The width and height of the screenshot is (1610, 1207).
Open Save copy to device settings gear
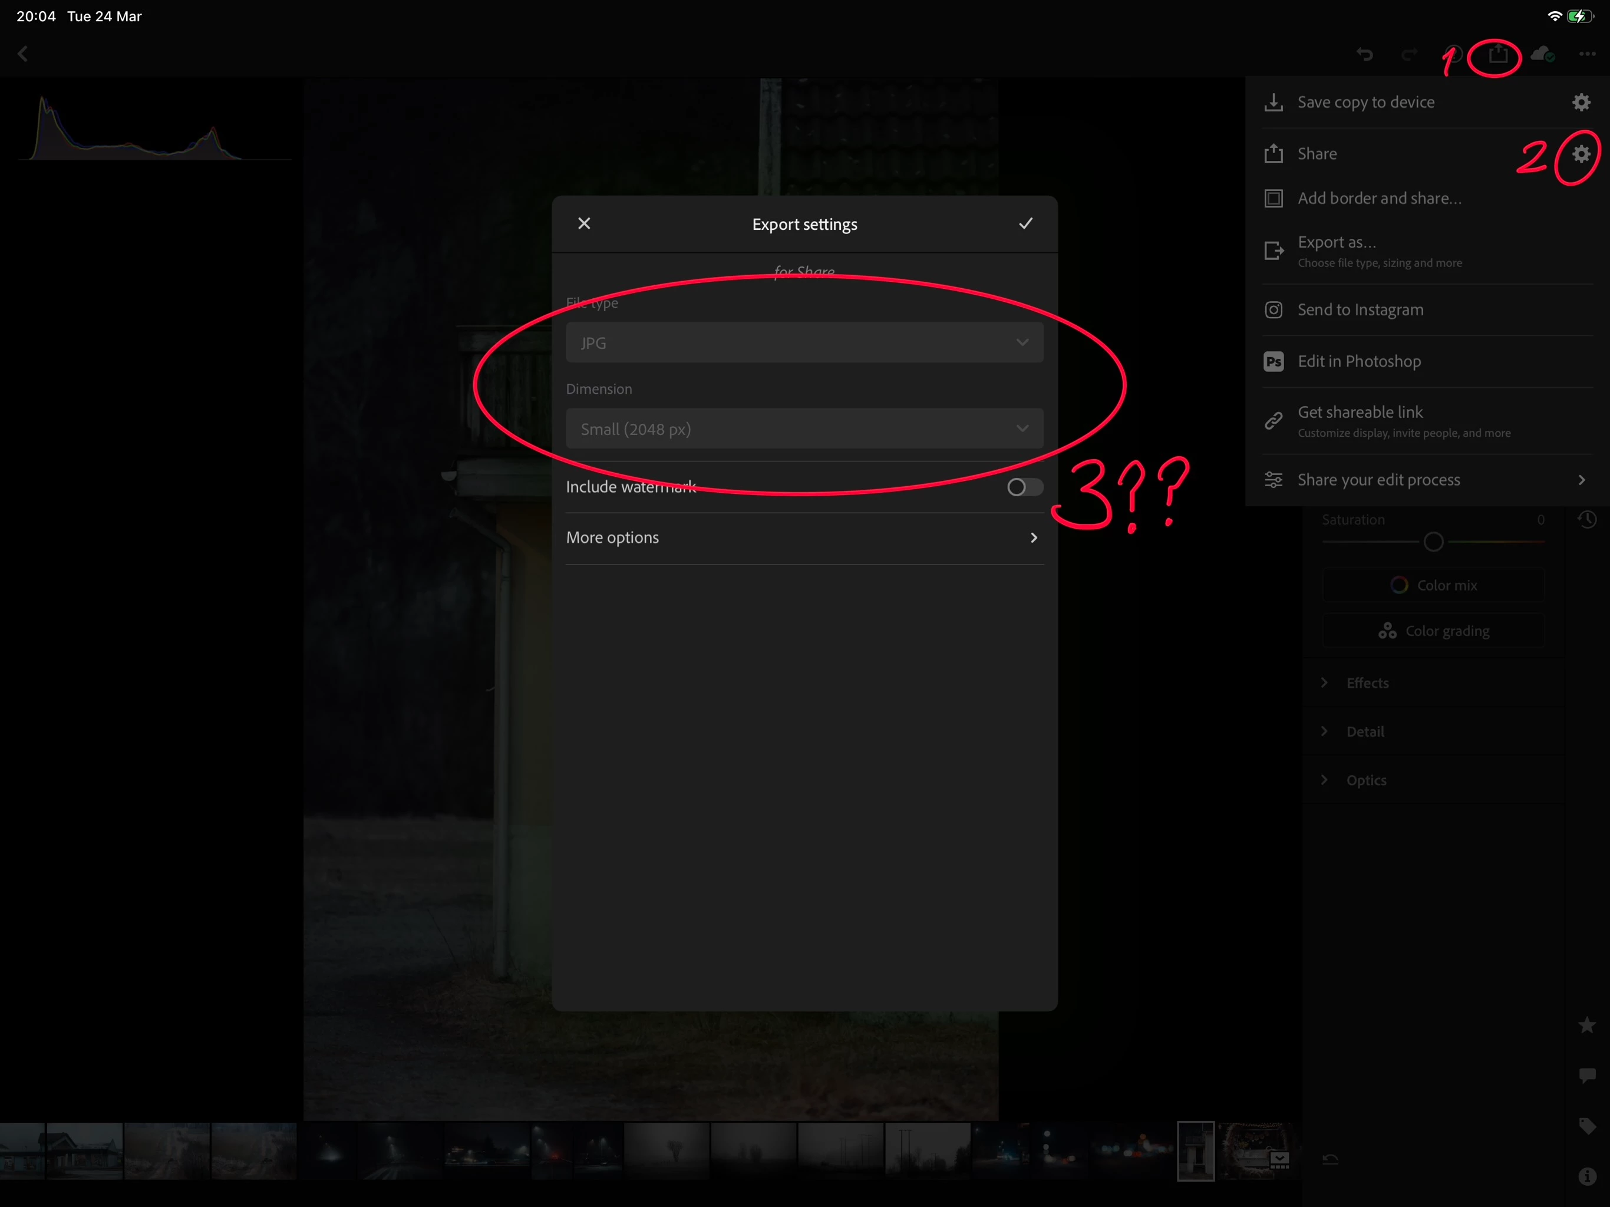pos(1581,102)
